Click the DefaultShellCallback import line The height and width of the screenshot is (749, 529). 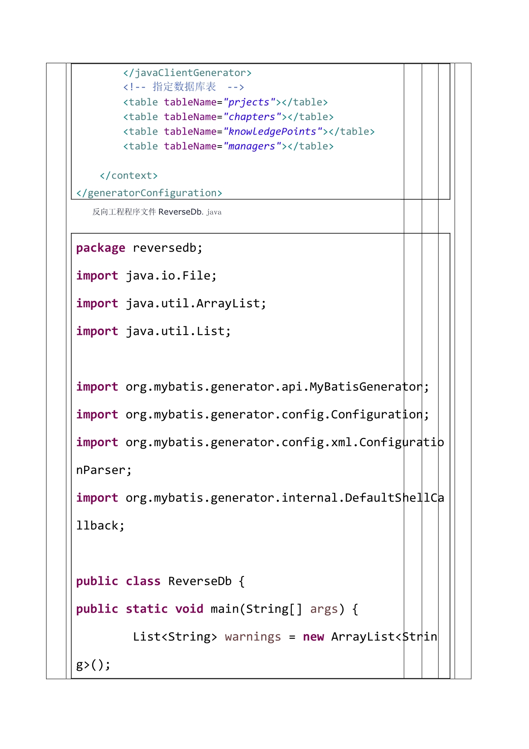click(260, 498)
